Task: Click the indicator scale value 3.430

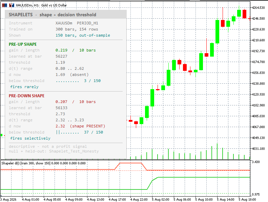Action: (x=256, y=162)
